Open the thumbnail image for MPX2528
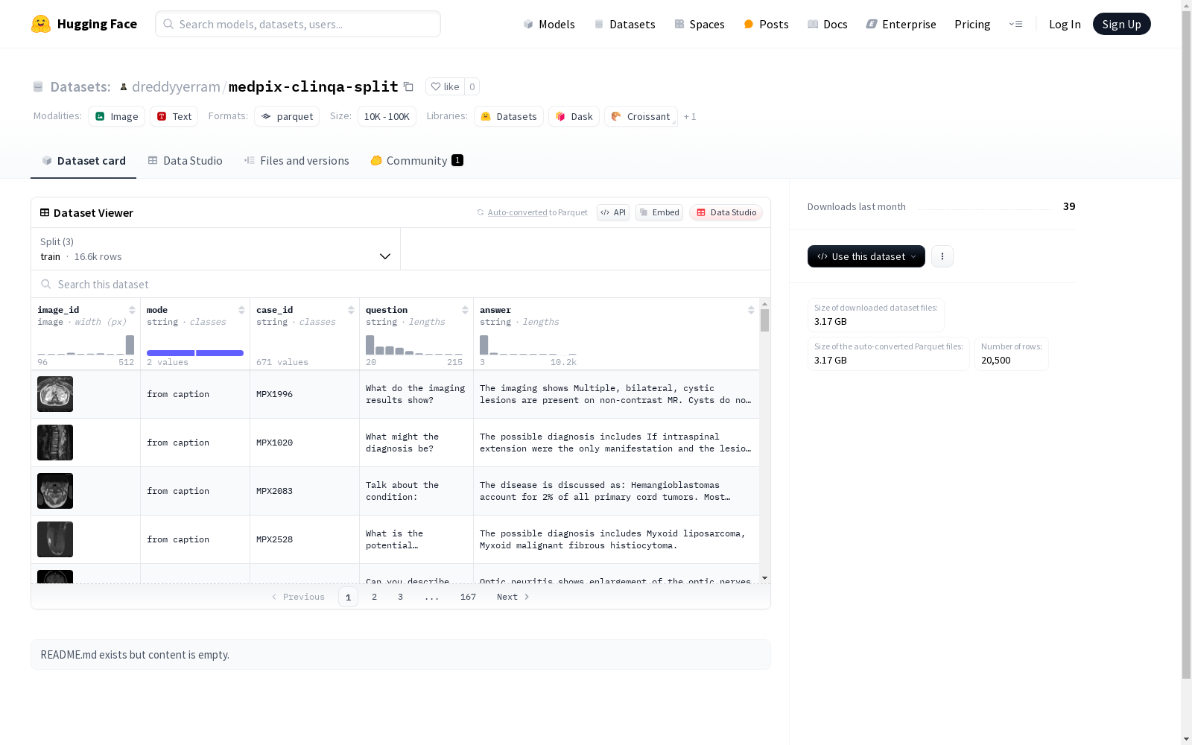Screen dimensions: 1192x745 (x=55, y=539)
